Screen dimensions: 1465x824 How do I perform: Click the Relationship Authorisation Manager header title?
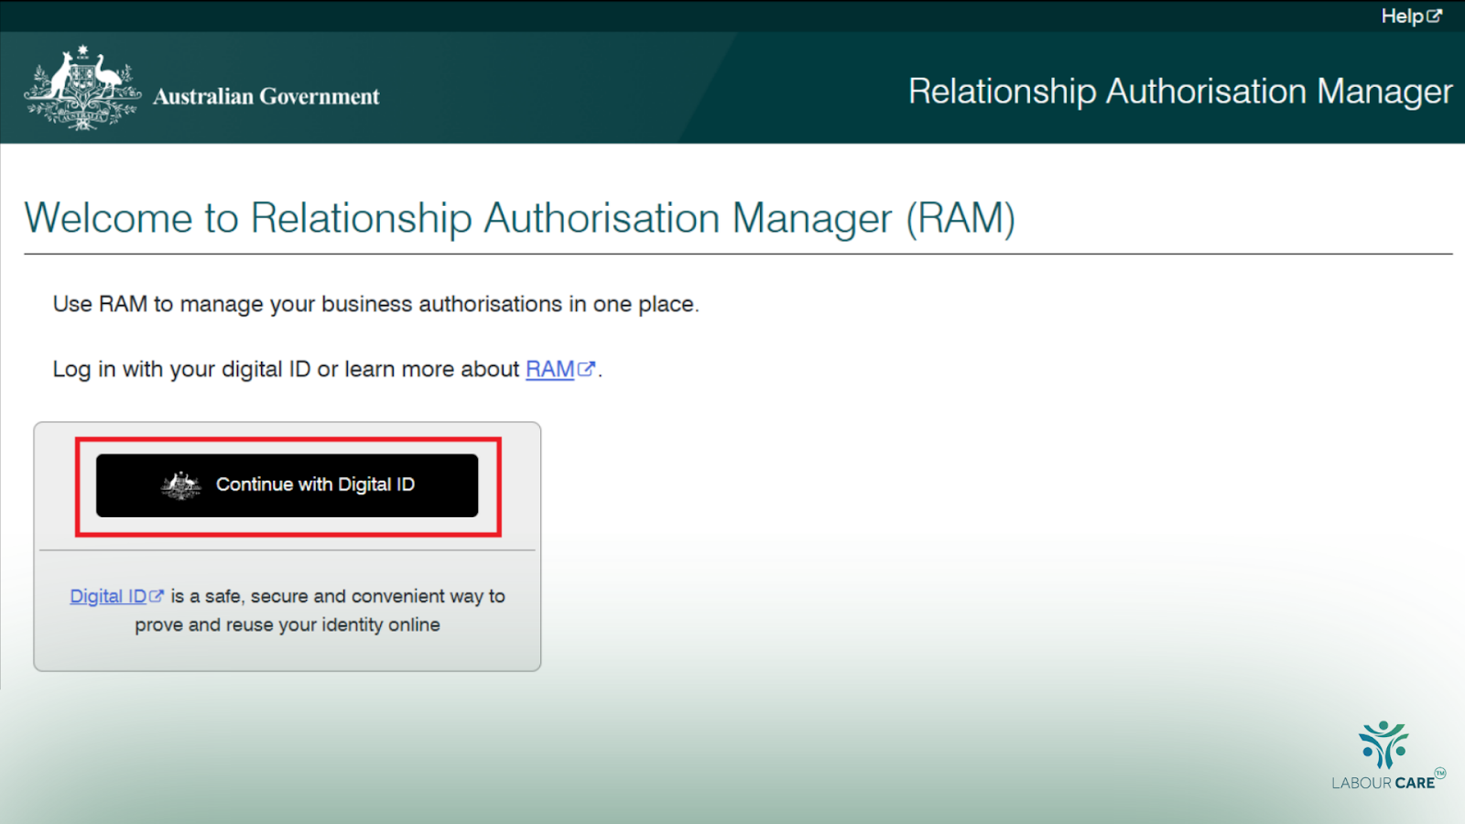1180,92
